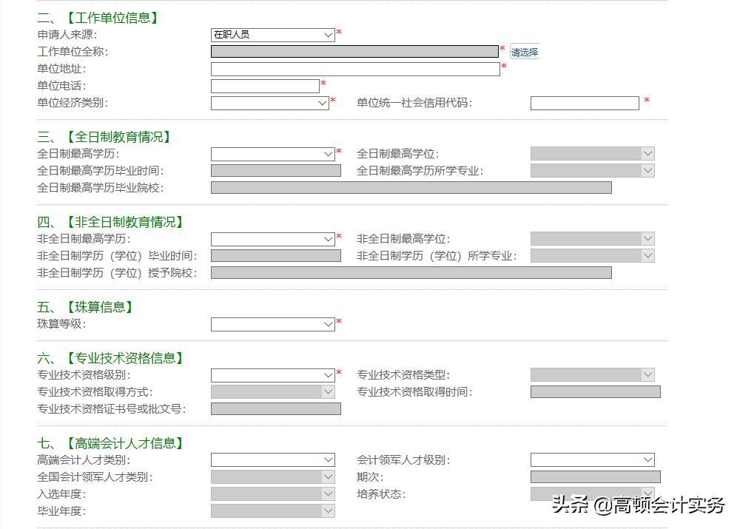Click the 单位地址 input field

pyautogui.click(x=355, y=69)
